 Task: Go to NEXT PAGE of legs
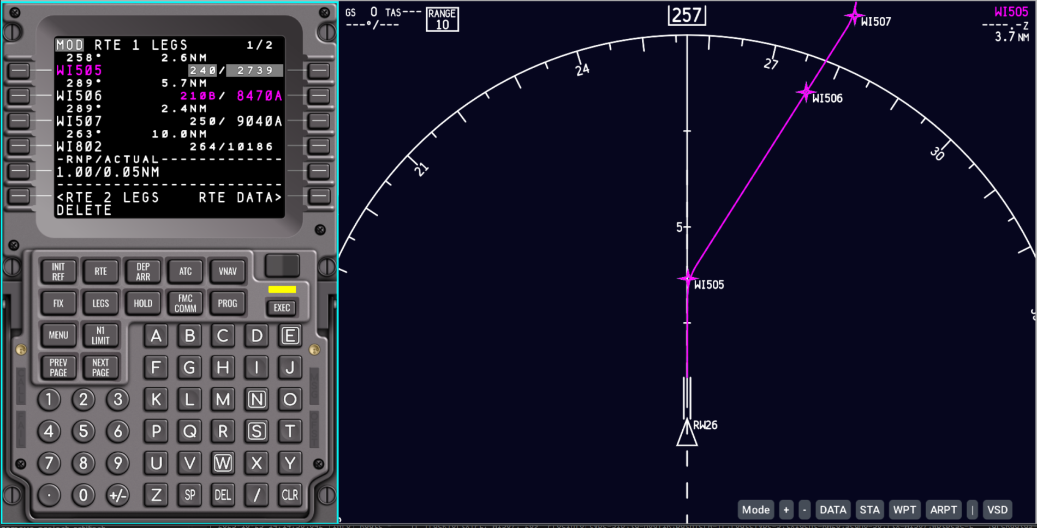pyautogui.click(x=100, y=367)
